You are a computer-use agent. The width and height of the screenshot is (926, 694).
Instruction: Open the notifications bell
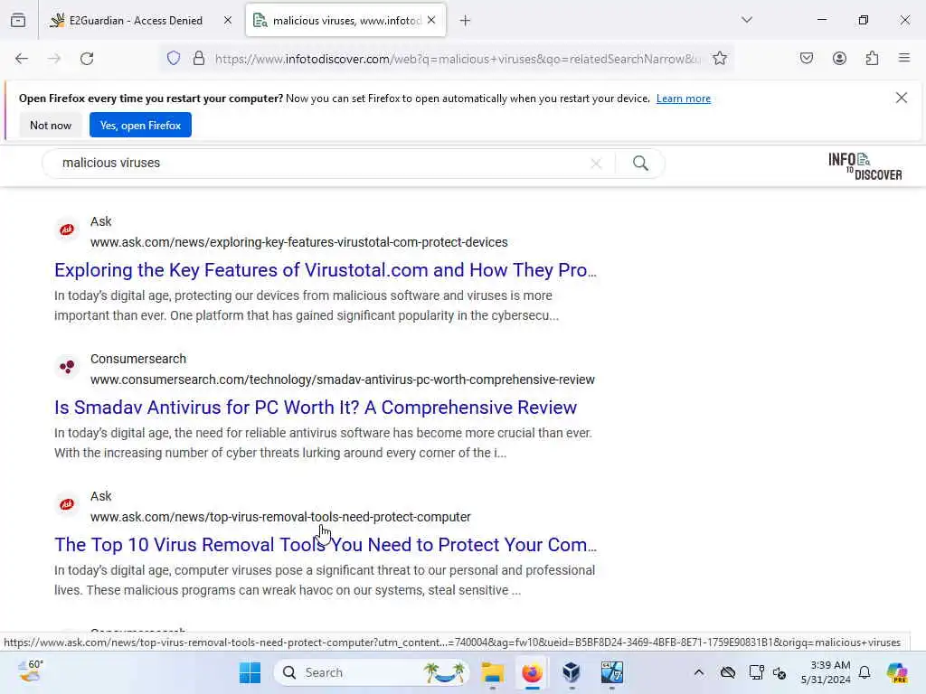tap(865, 672)
